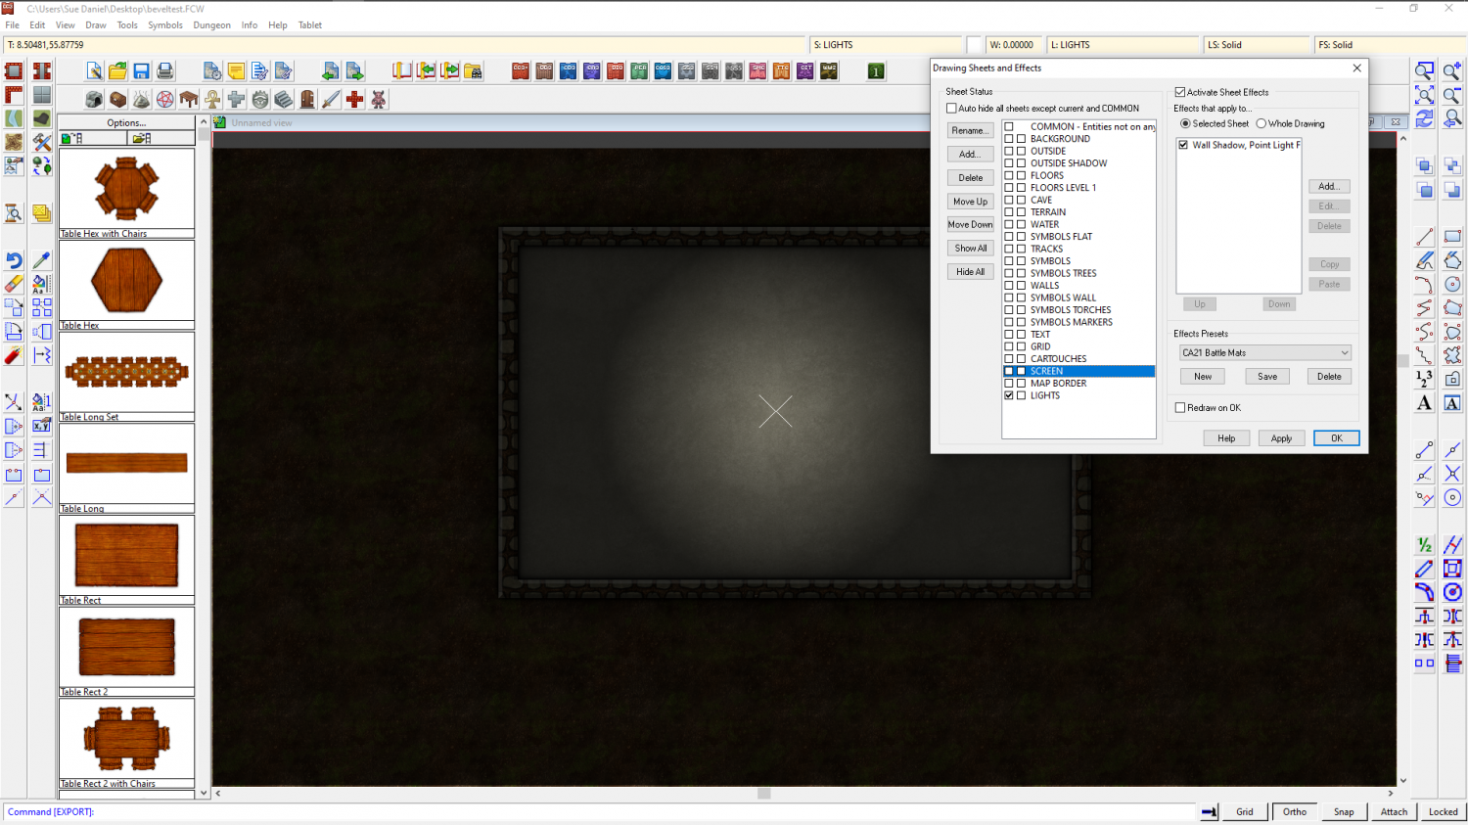Viewport: 1468px width, 825px height.
Task: Open the Dungeon menu
Action: tap(211, 25)
